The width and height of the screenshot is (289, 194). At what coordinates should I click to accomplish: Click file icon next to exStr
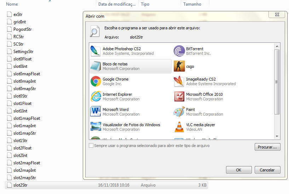coord(9,14)
